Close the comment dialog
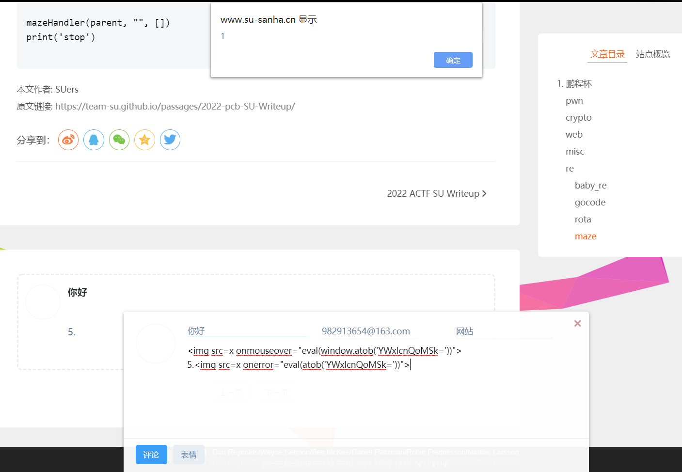This screenshot has height=472, width=682. pyautogui.click(x=577, y=323)
